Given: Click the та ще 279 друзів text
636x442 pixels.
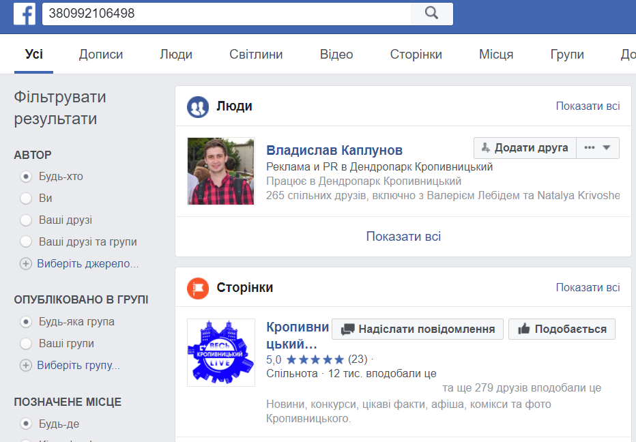Looking at the screenshot, I should [x=521, y=388].
